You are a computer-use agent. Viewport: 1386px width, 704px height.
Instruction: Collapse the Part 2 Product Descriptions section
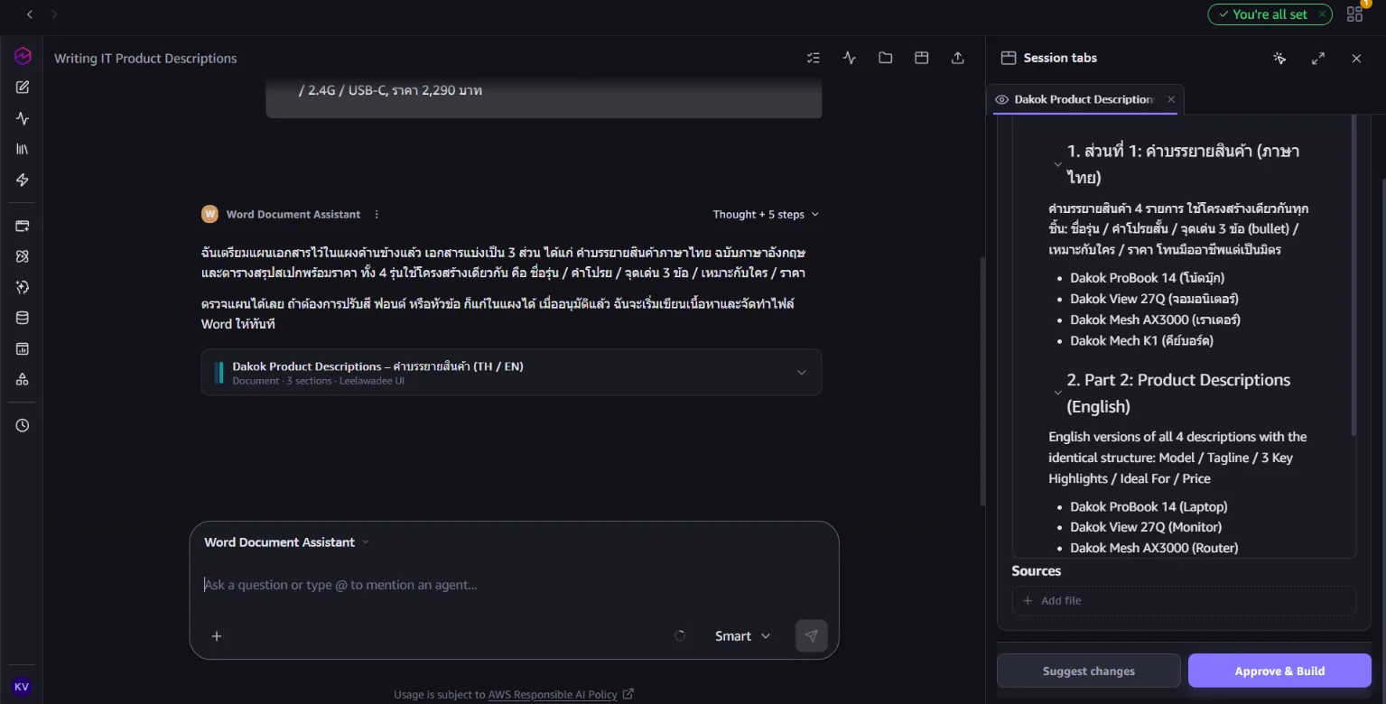coord(1057,393)
